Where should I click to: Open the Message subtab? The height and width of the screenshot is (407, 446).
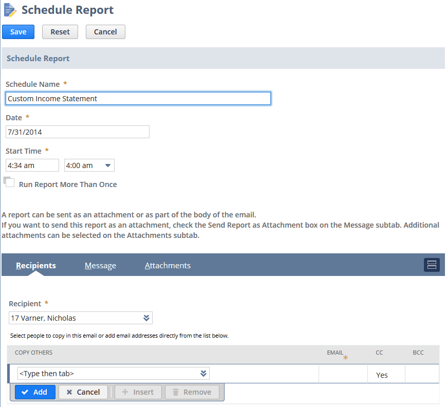(100, 265)
